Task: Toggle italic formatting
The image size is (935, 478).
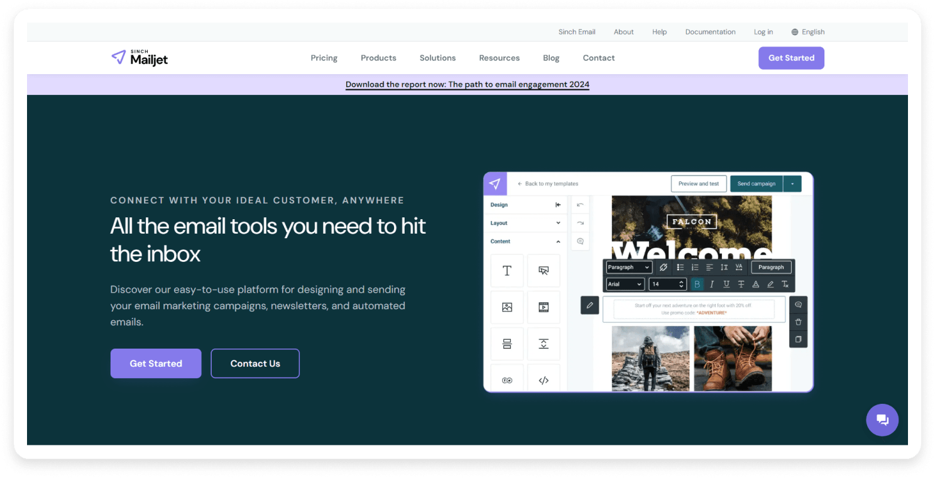Action: tap(712, 285)
